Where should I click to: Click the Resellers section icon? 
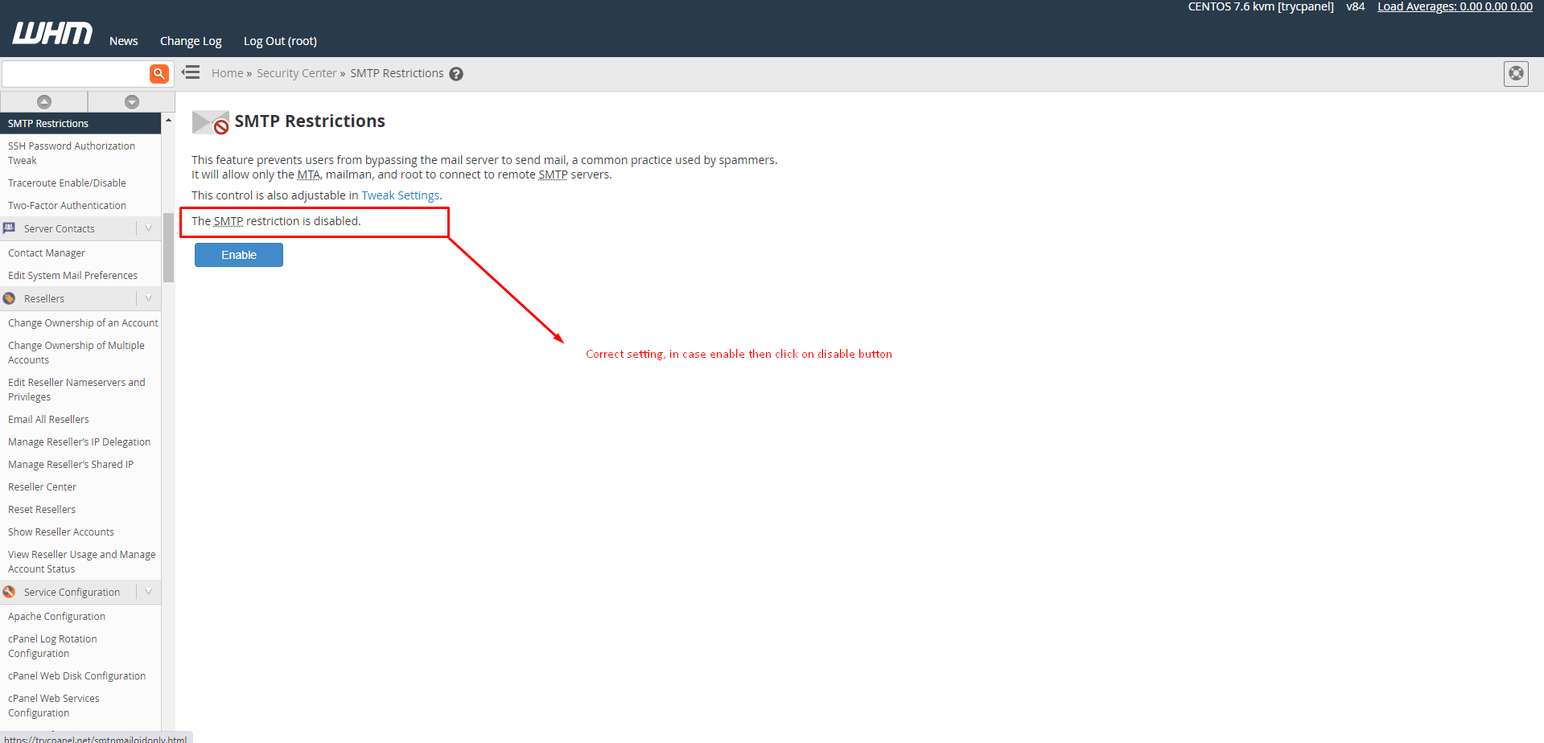(10, 298)
